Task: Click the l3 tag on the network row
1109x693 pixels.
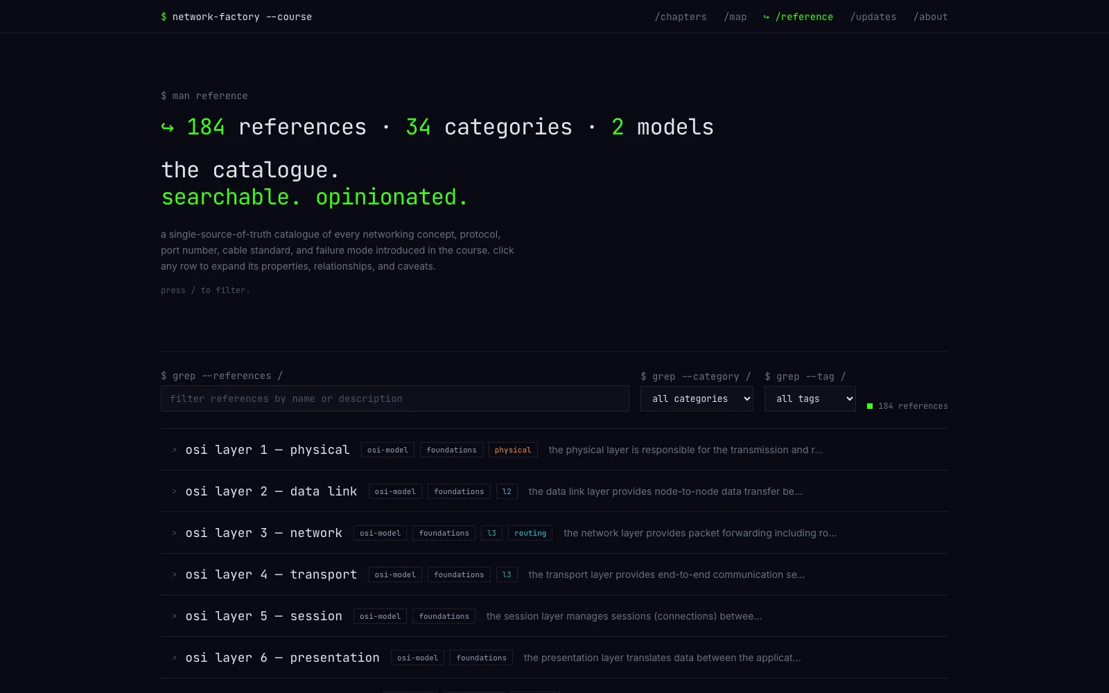Action: point(491,533)
